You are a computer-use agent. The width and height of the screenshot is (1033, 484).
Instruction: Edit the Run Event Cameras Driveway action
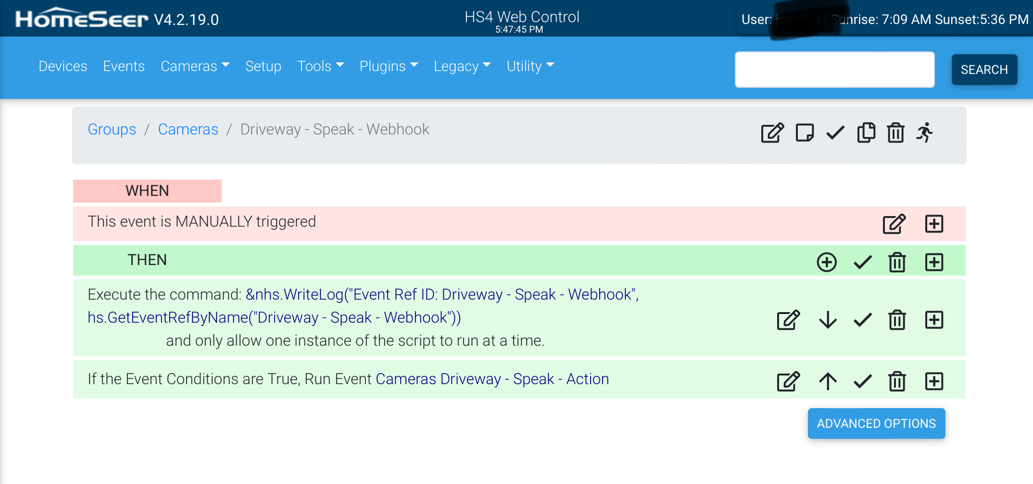788,381
